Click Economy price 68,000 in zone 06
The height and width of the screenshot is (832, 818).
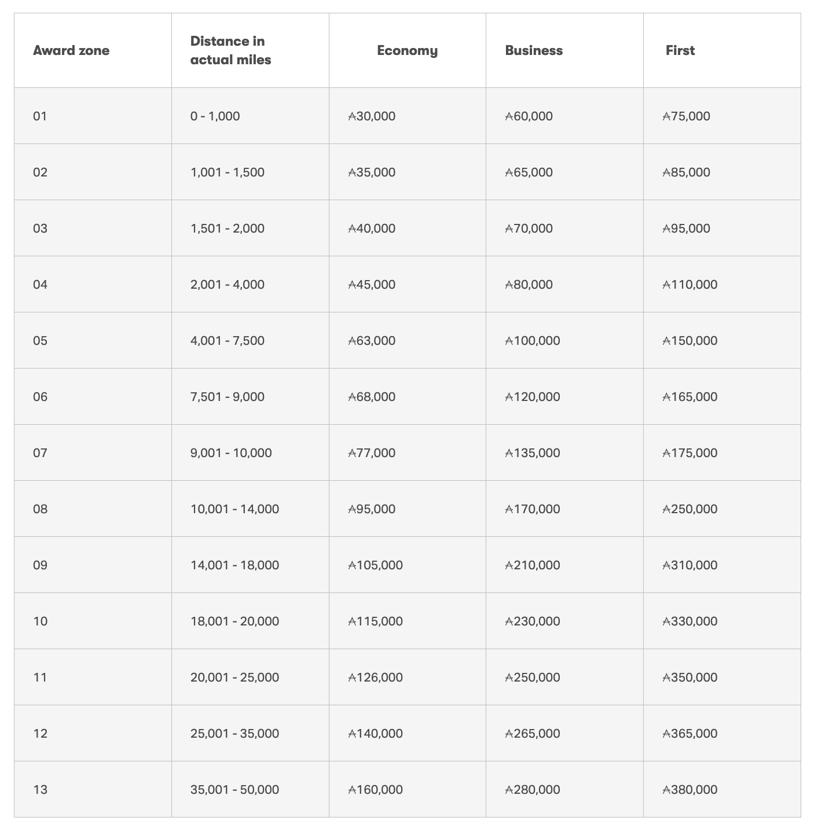pos(372,397)
